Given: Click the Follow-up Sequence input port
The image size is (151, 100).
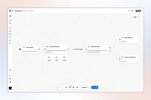Looking at the screenshot, I should click(120, 59).
